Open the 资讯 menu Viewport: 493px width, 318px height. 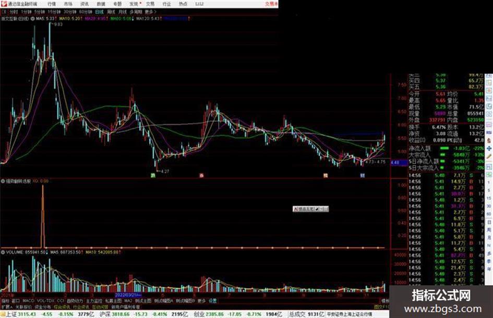tap(85, 4)
